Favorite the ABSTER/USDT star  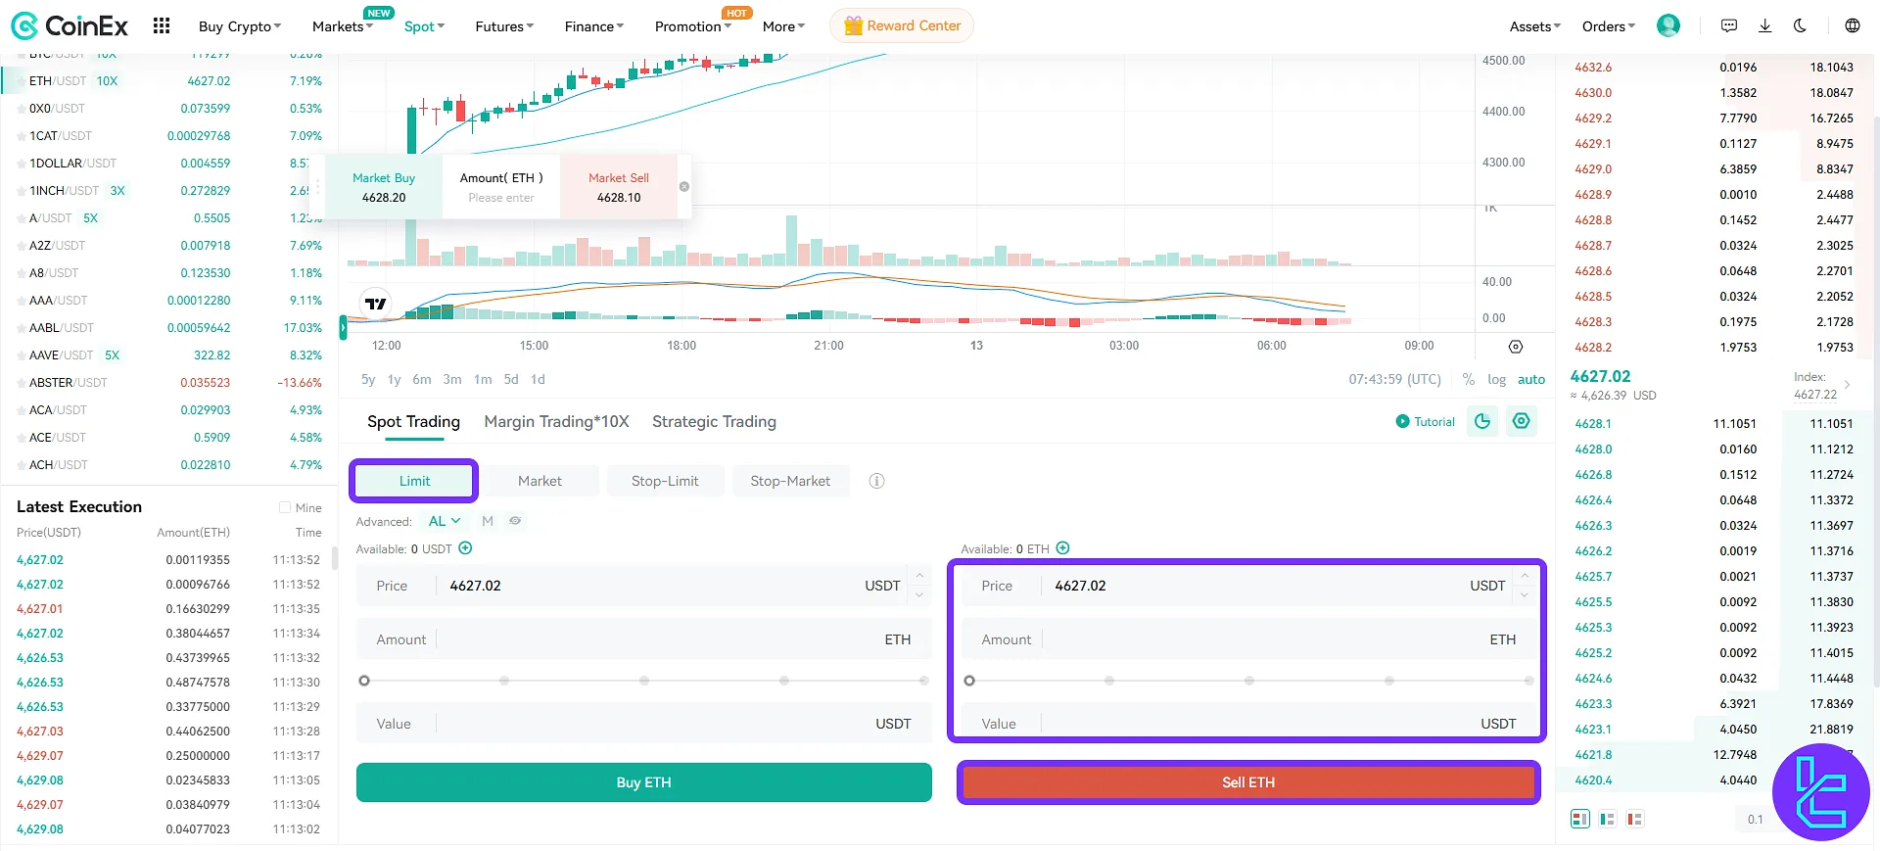[x=21, y=383]
